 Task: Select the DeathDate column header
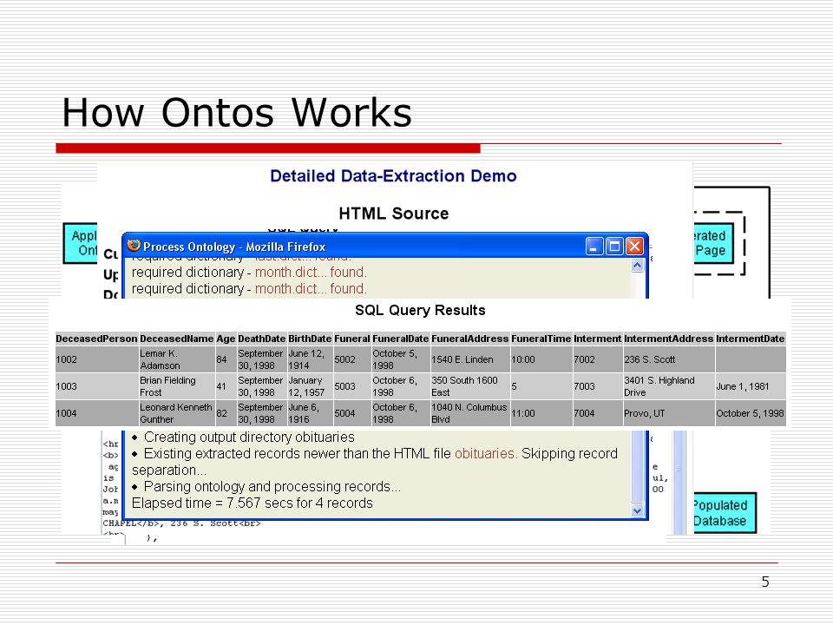click(x=262, y=339)
